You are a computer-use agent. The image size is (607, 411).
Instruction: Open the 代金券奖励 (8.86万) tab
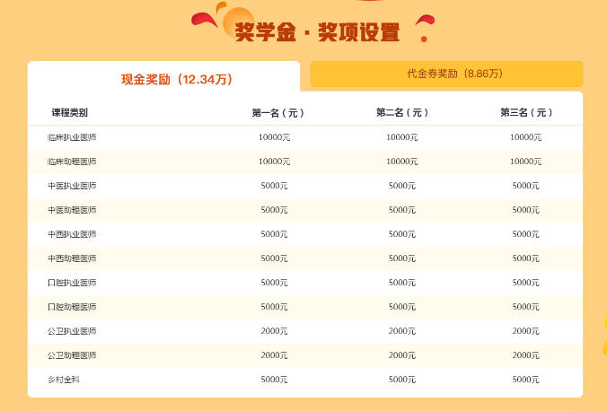coord(446,74)
